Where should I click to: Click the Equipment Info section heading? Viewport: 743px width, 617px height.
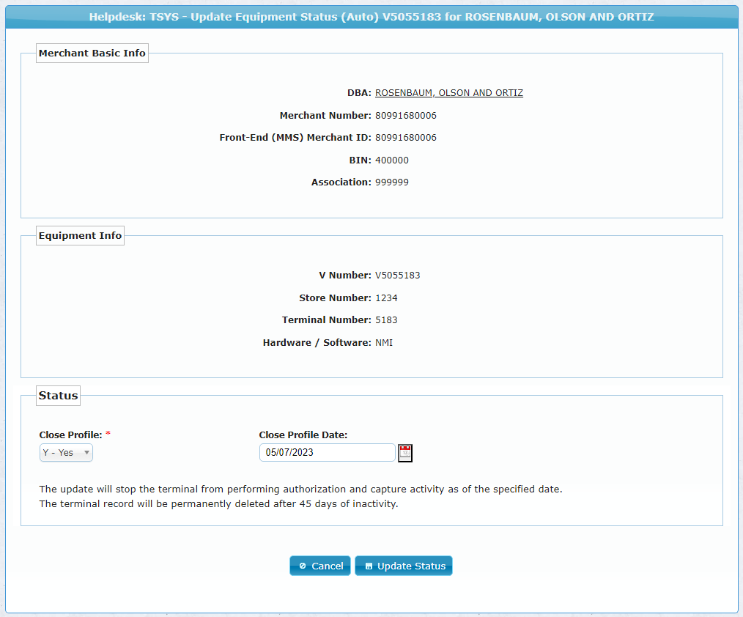tap(80, 236)
